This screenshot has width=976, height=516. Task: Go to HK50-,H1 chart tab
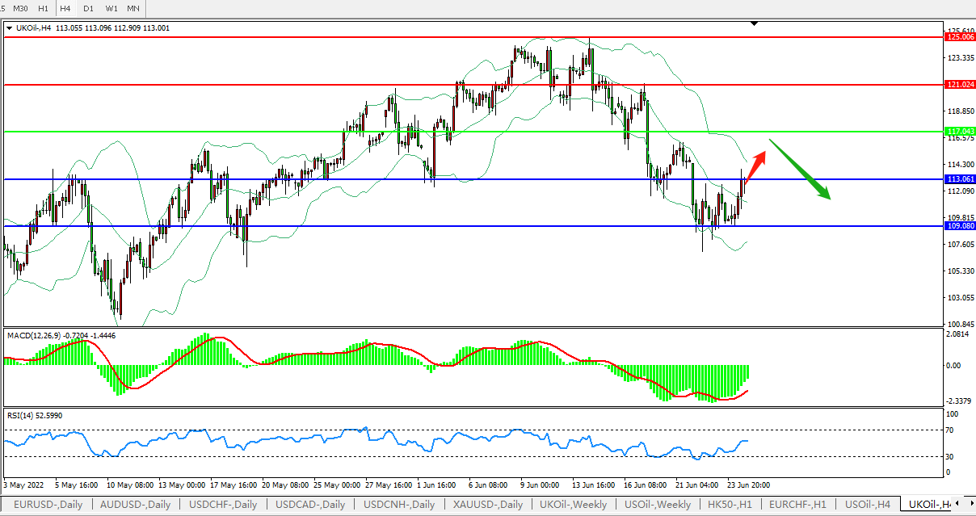point(730,505)
